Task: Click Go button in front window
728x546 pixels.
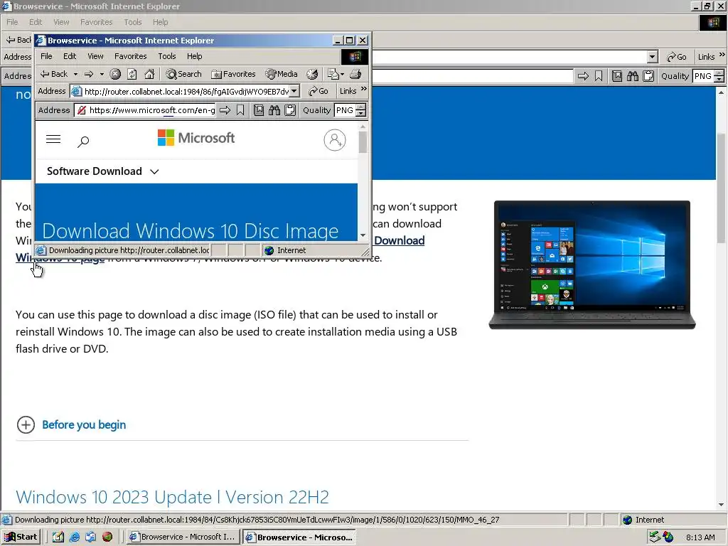Action: [x=318, y=92]
